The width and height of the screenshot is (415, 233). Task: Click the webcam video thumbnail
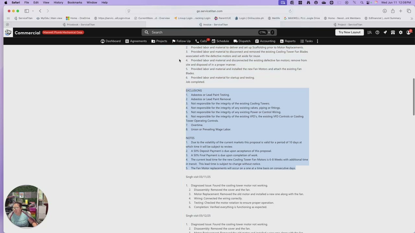[27, 206]
